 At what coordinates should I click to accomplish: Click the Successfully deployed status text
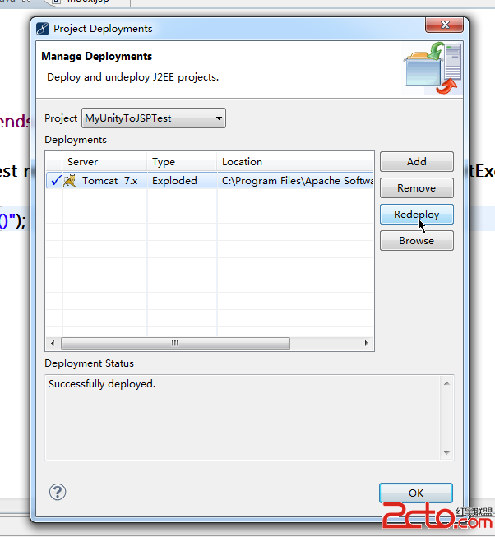click(x=102, y=384)
